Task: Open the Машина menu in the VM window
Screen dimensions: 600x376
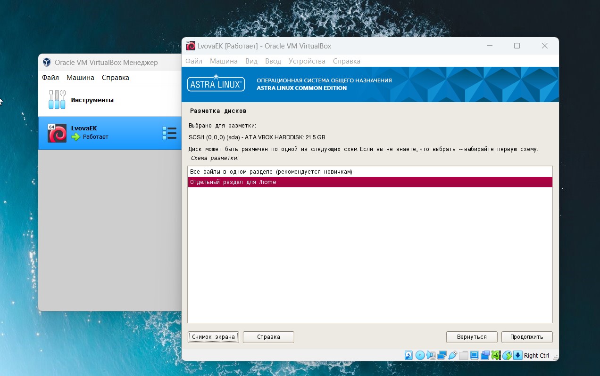Action: point(224,61)
